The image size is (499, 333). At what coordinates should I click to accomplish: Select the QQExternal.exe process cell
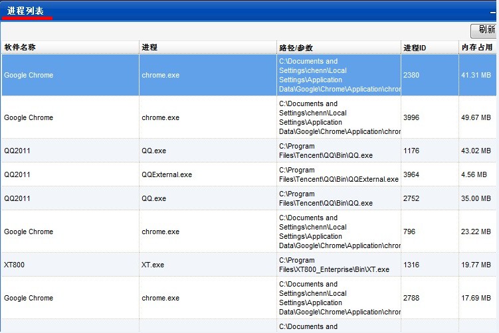pyautogui.click(x=167, y=174)
